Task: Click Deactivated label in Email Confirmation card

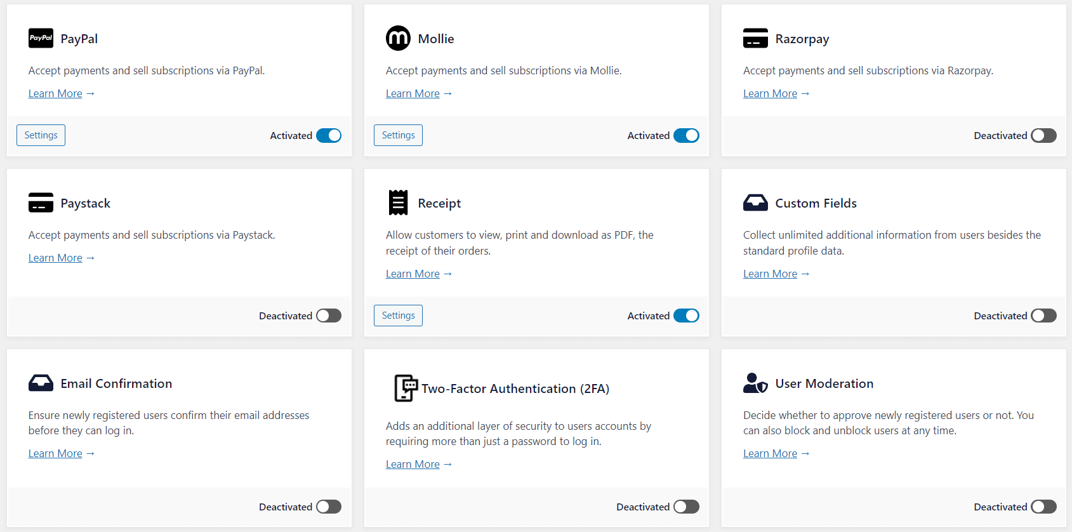Action: click(286, 507)
